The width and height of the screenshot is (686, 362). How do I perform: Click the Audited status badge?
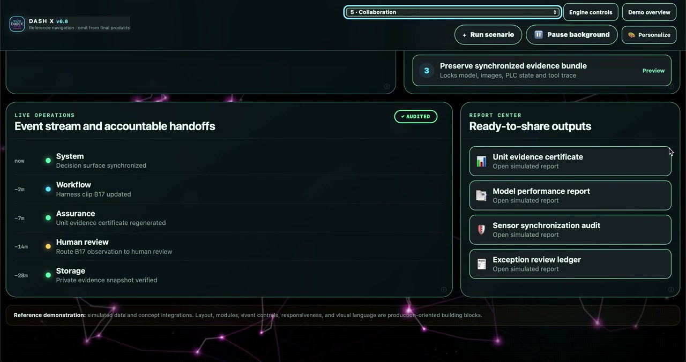pos(416,117)
